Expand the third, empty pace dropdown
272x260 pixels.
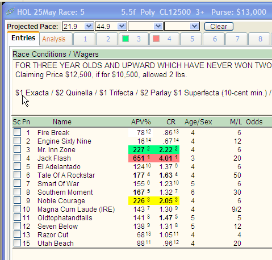pos(158,26)
